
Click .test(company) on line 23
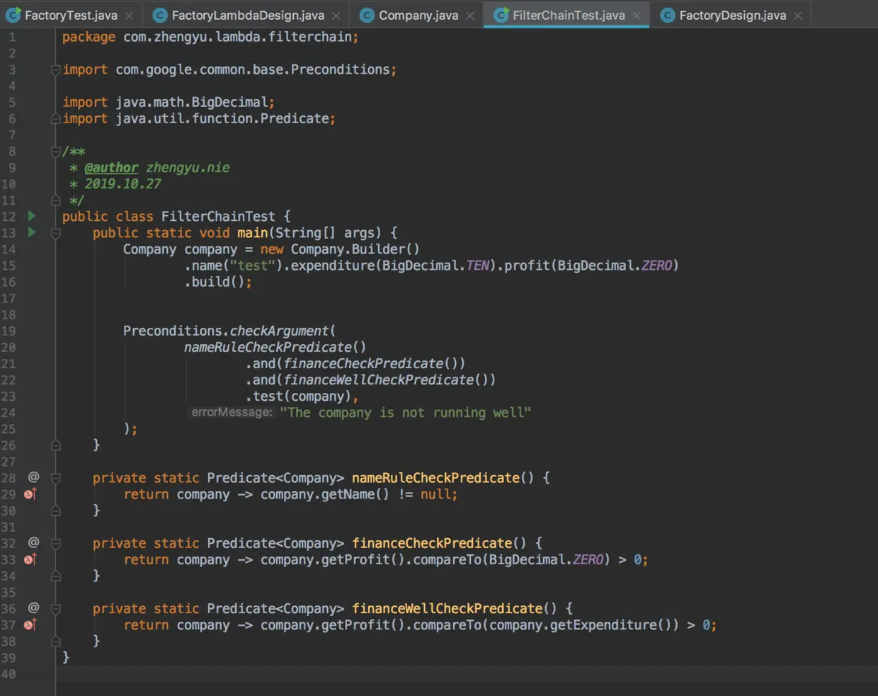coord(298,397)
